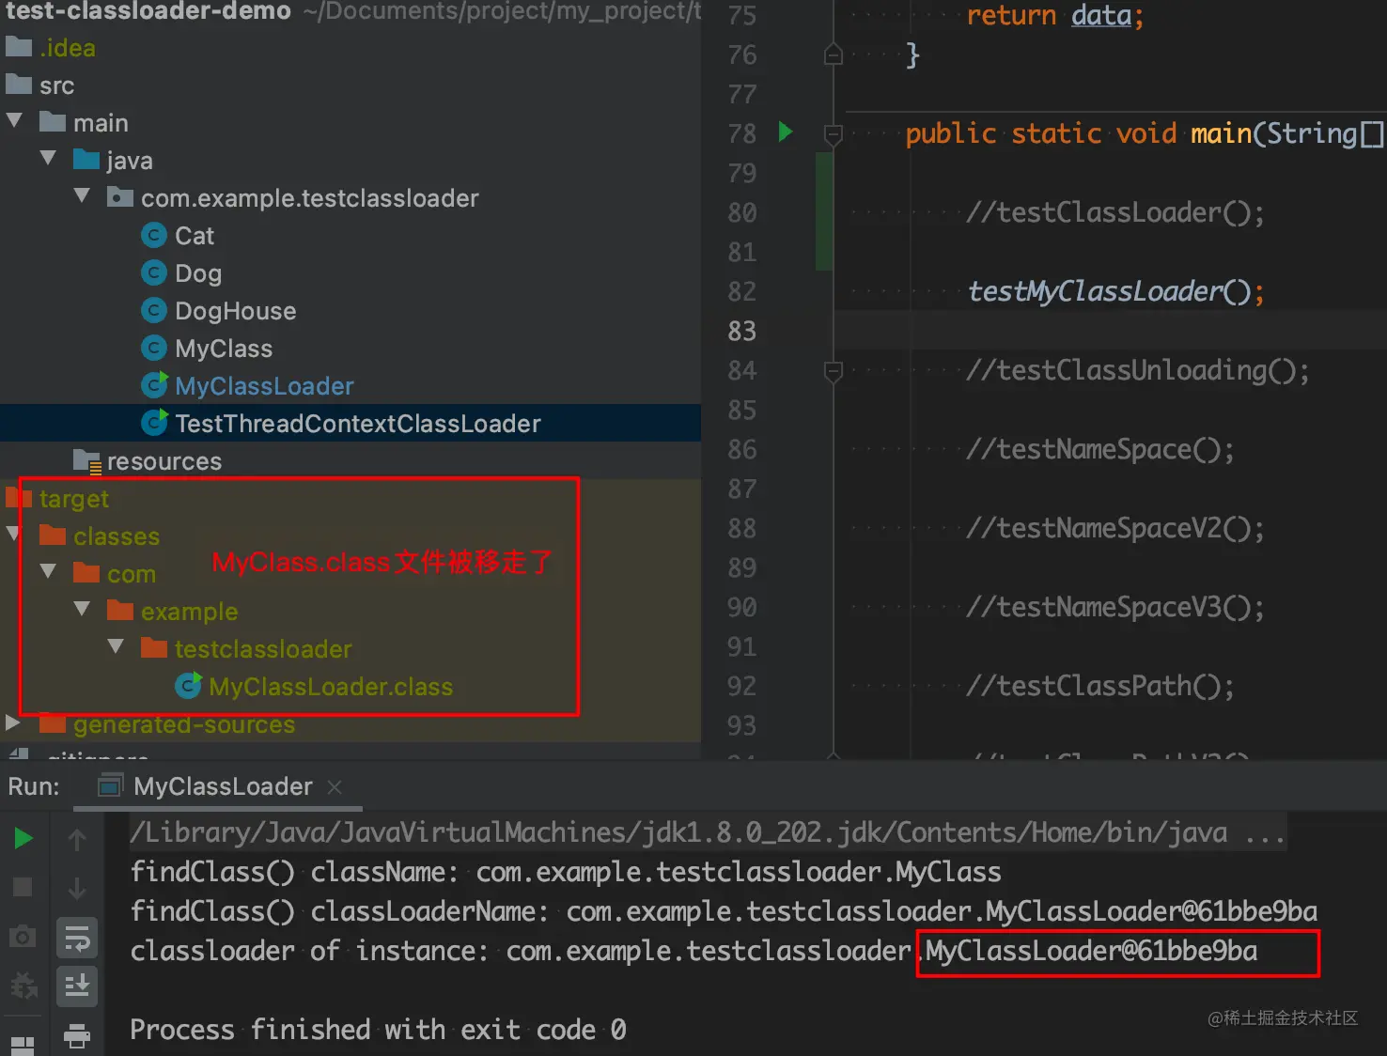
Task: Click the 'return data;' statement
Action: pos(1055,15)
